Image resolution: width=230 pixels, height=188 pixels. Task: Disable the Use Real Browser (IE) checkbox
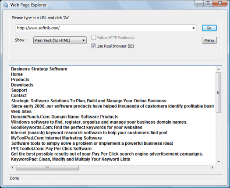[x=93, y=46]
